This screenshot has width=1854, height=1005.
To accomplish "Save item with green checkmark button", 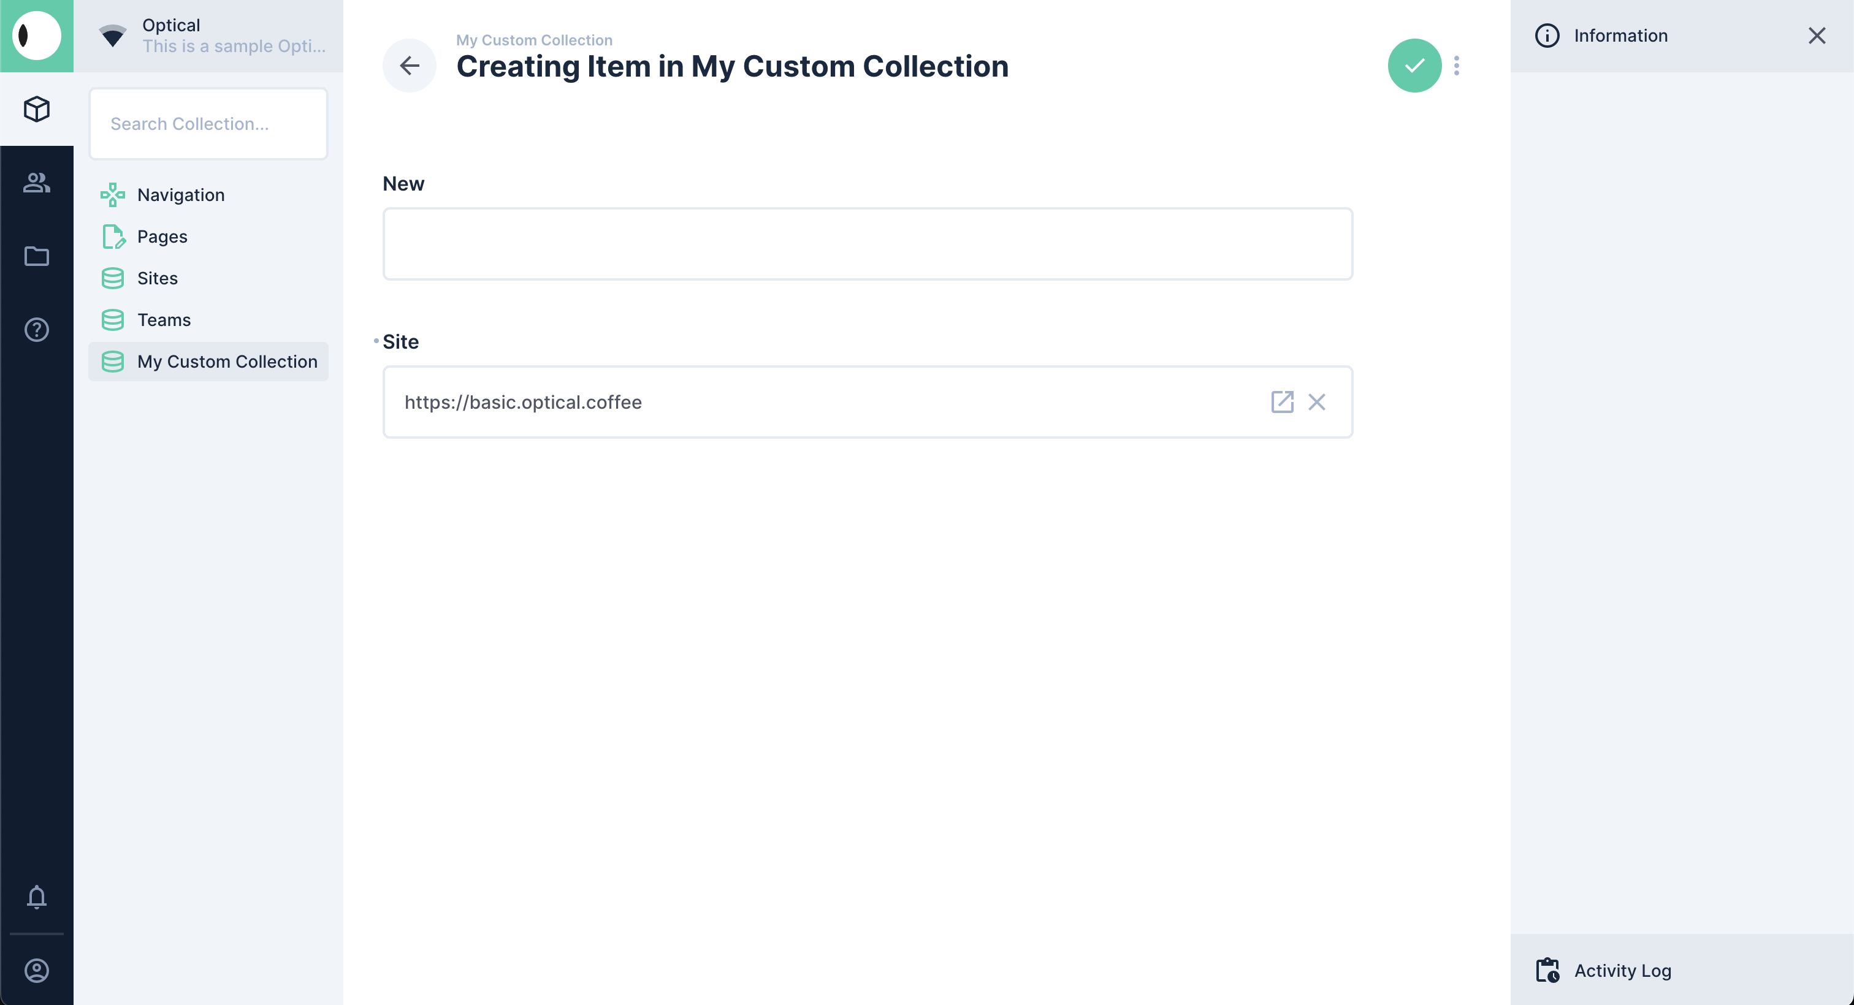I will 1414,66.
